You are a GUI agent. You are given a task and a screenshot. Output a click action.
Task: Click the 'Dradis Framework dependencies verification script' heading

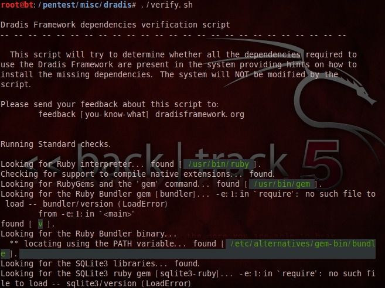click(115, 25)
